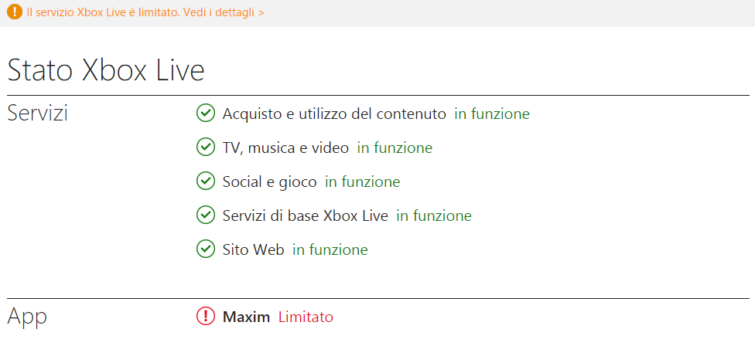
Task: Click 'in funzione' status next to Sito Web
Action: (330, 250)
